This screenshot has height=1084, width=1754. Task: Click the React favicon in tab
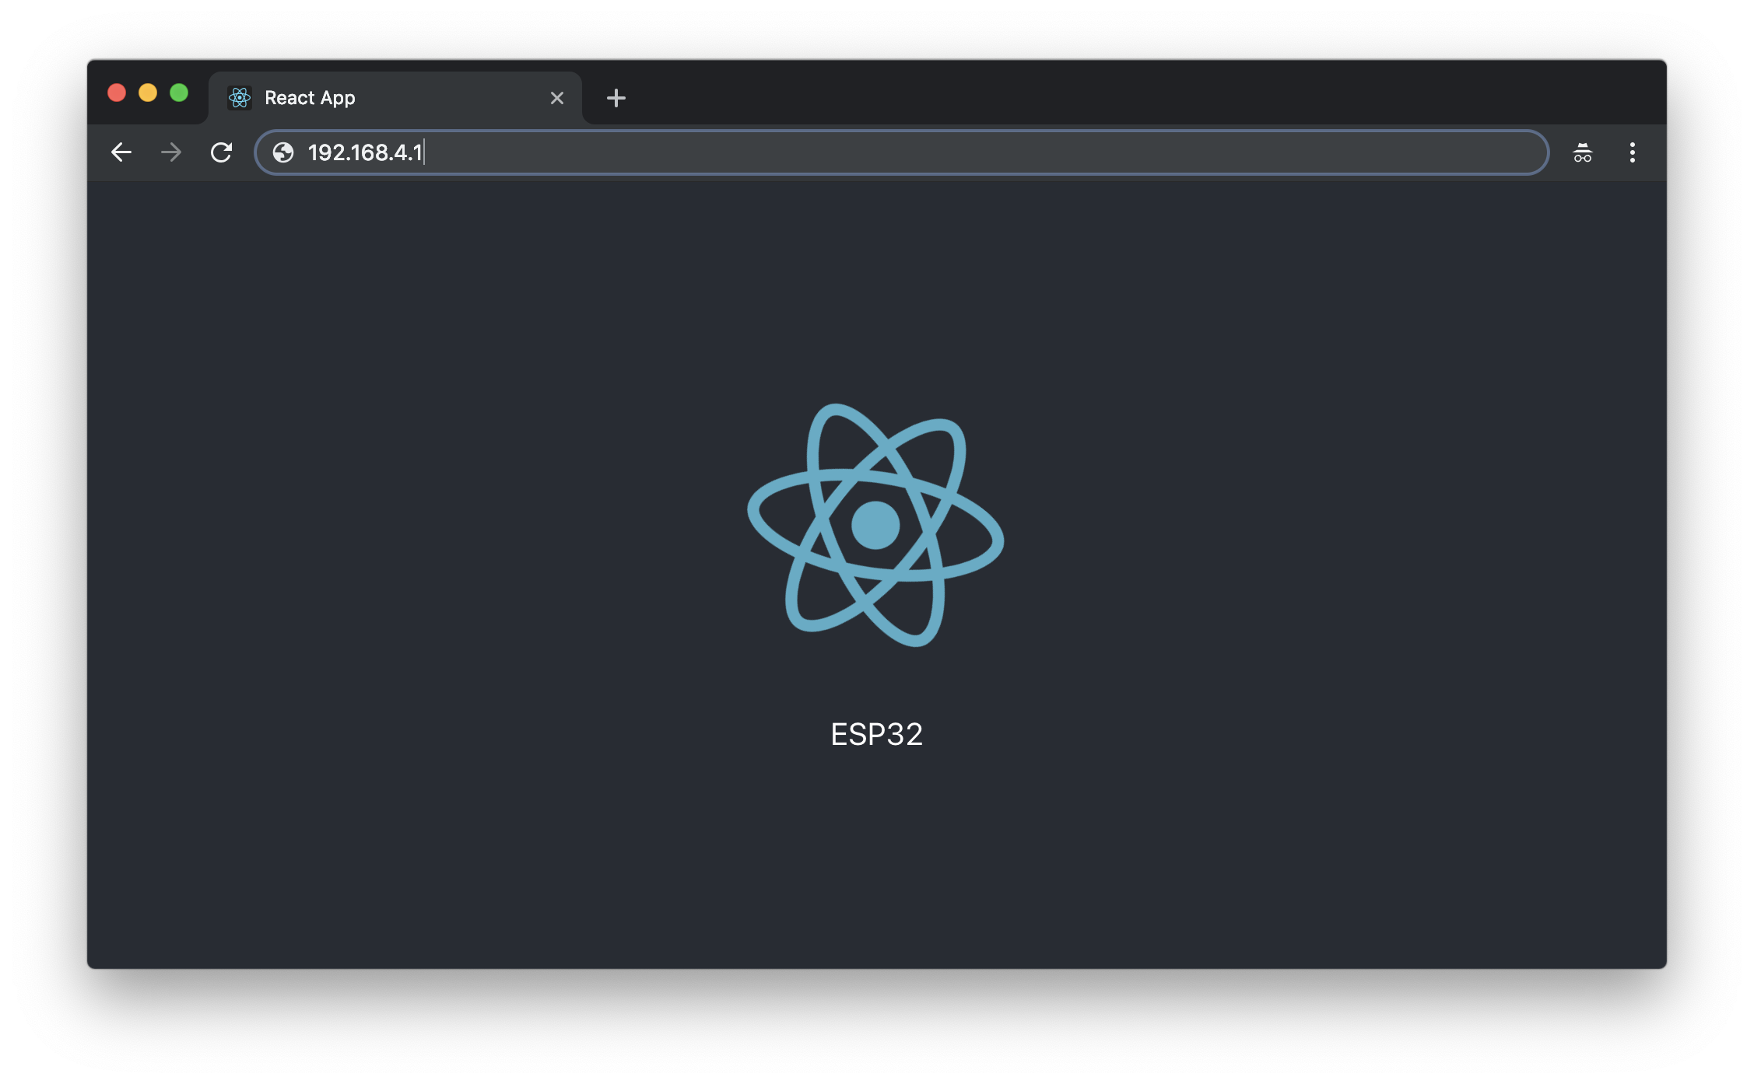point(240,98)
